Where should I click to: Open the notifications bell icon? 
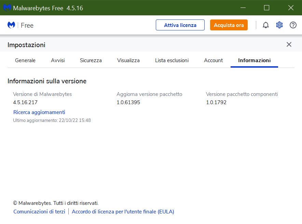click(x=265, y=25)
